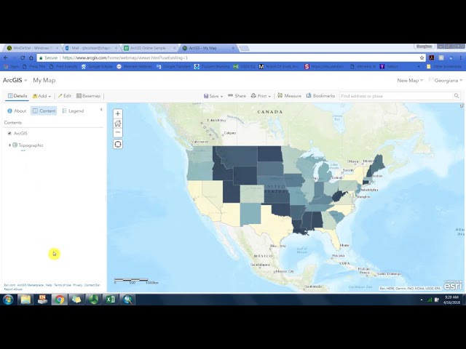Viewport: 466px width, 349px height.
Task: Zoom in on the map with plus button
Action: pos(118,113)
